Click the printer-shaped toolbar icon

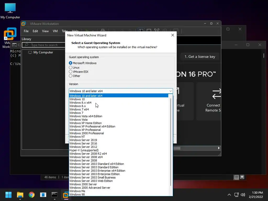(103, 30)
